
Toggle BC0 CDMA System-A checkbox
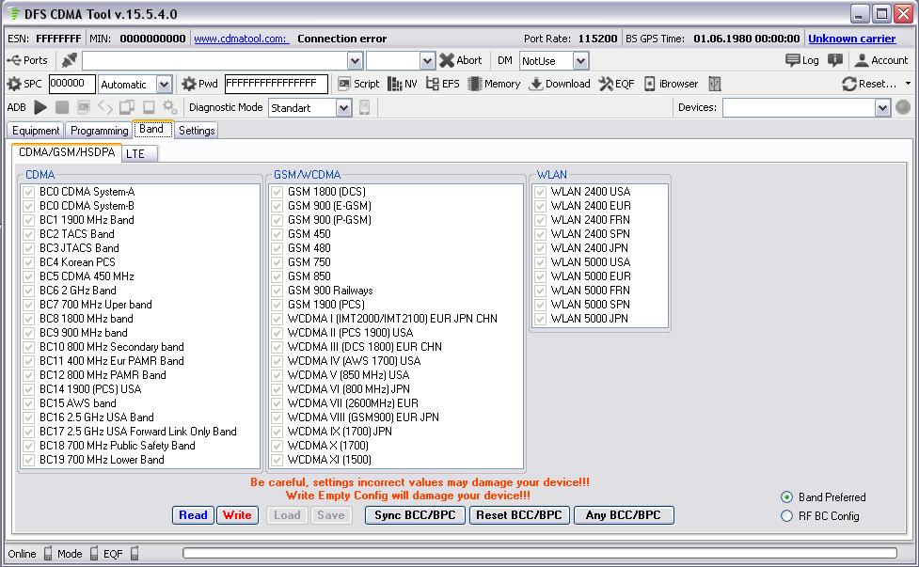[29, 192]
